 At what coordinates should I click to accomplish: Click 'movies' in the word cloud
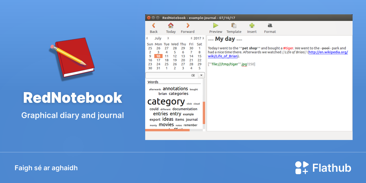pyautogui.click(x=166, y=125)
